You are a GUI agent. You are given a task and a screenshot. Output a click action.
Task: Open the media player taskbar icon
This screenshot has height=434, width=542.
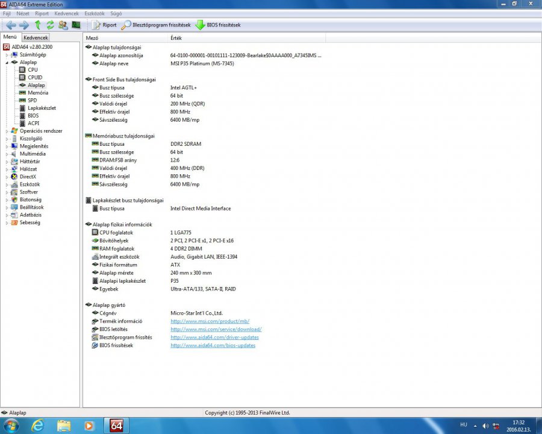point(89,426)
